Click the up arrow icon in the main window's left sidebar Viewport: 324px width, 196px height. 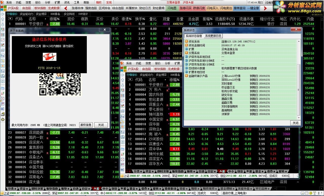pyautogui.click(x=3, y=19)
